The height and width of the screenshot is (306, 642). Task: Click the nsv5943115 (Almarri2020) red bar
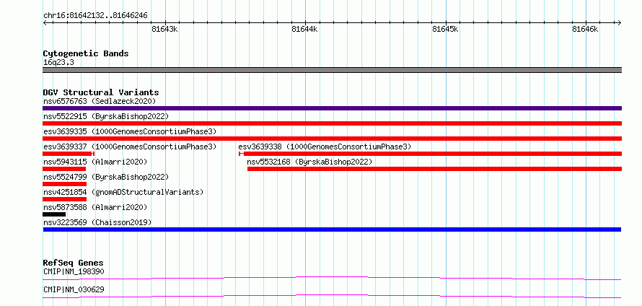tap(64, 169)
